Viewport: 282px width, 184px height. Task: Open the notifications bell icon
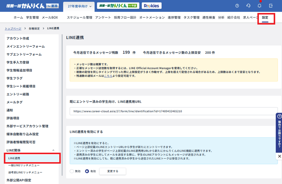(259, 6)
